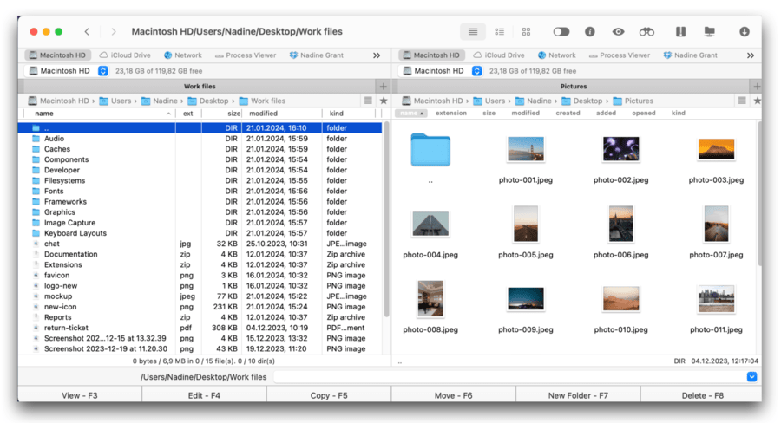Go back with the left chevron
The height and width of the screenshot is (423, 781).
(x=87, y=32)
